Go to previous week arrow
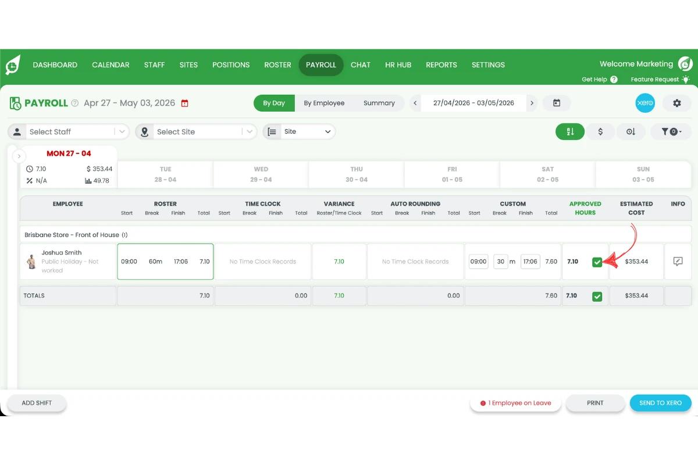 415,103
